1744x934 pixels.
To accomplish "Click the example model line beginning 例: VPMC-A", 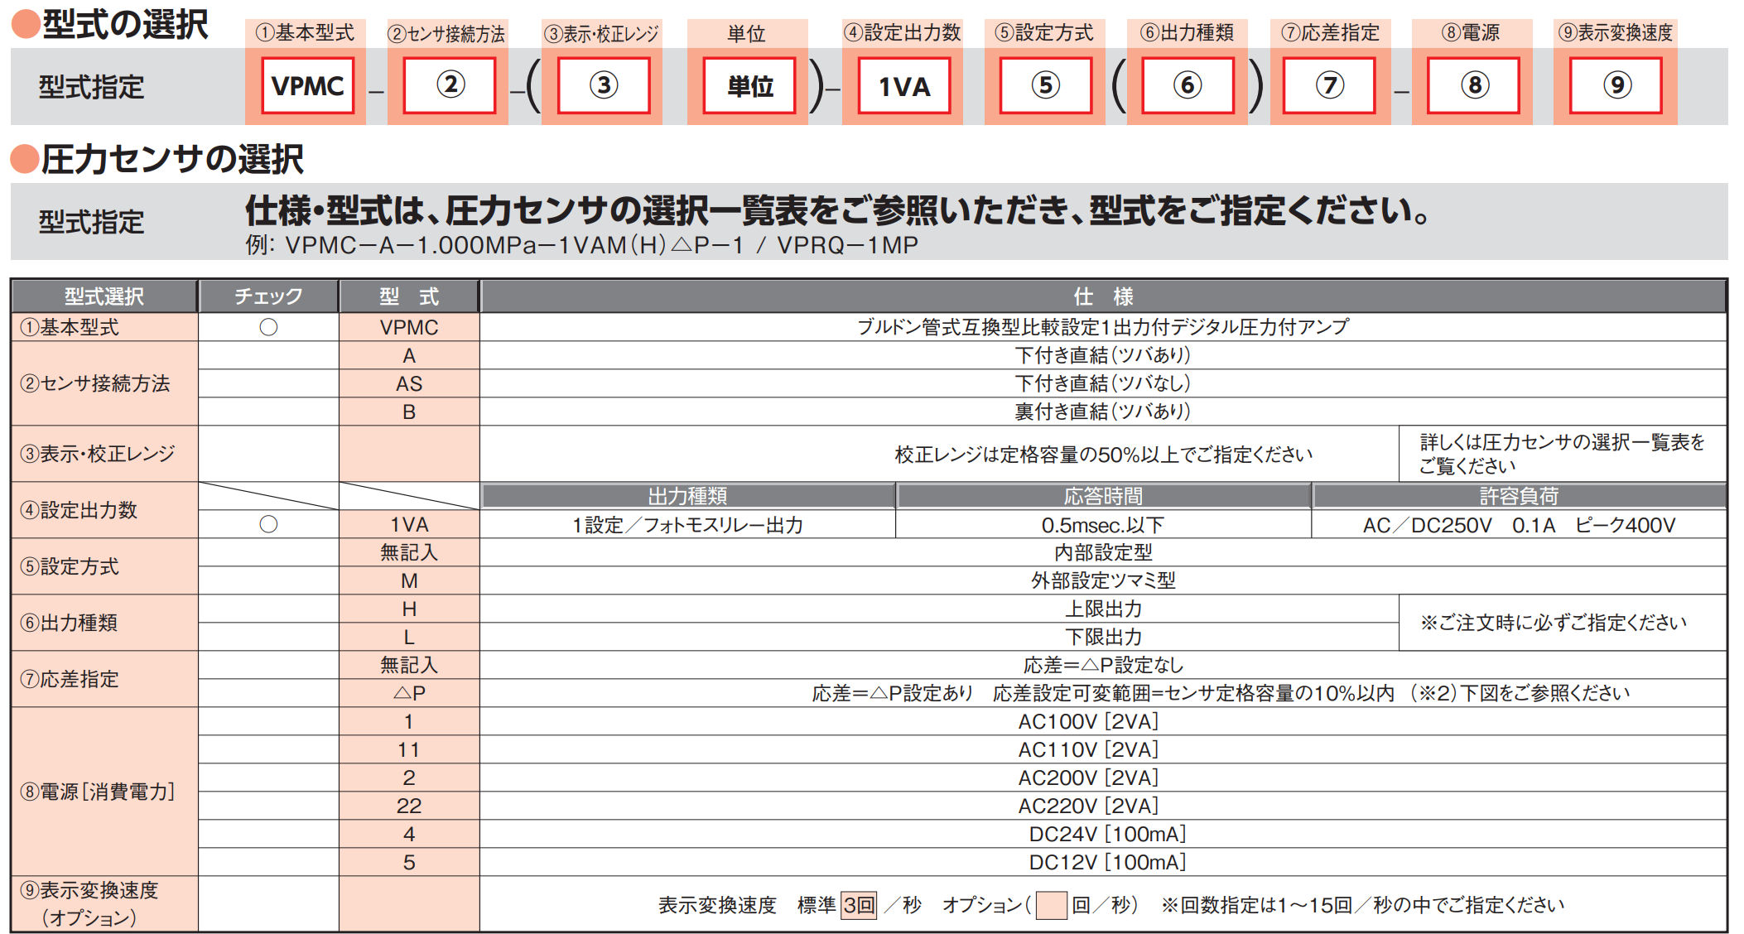I will pyautogui.click(x=581, y=245).
